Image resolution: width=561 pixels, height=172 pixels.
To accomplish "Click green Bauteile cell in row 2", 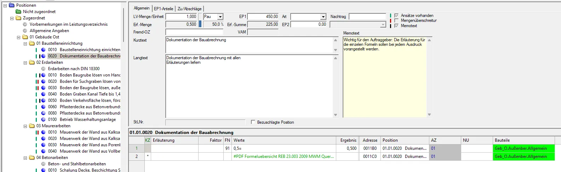I will 523,156.
